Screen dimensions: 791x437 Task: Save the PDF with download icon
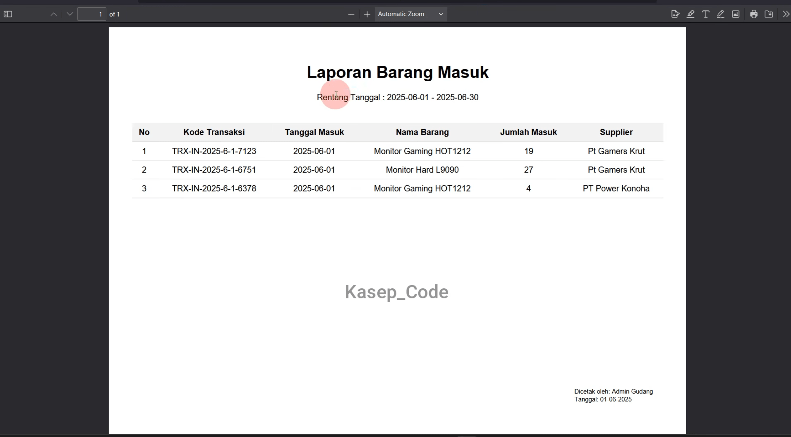(769, 14)
